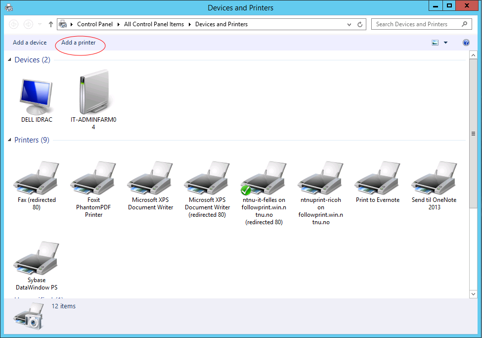Collapse the Devices (2) group
The height and width of the screenshot is (338, 482).
9,60
